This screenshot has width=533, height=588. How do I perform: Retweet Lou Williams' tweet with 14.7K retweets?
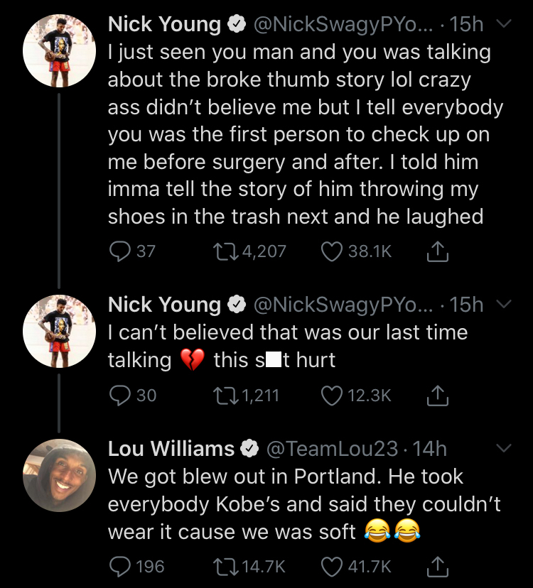pyautogui.click(x=225, y=566)
